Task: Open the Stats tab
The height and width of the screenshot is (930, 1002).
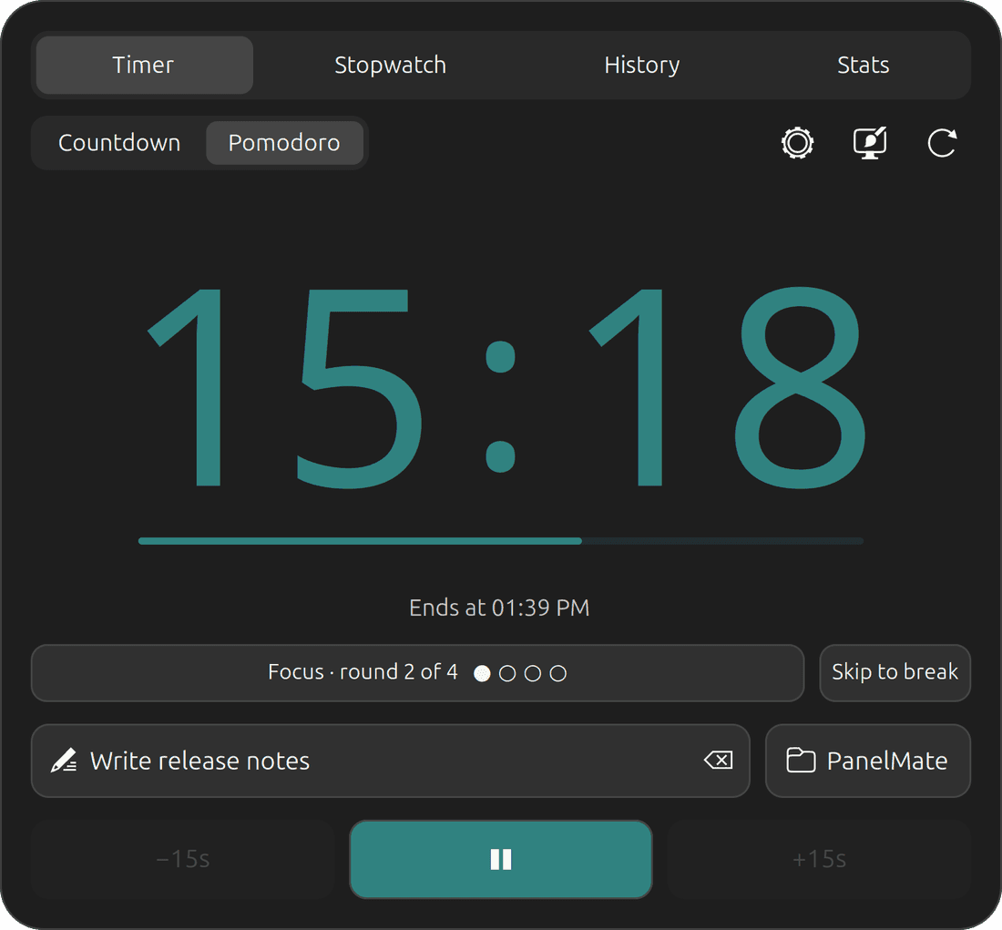Action: point(863,66)
